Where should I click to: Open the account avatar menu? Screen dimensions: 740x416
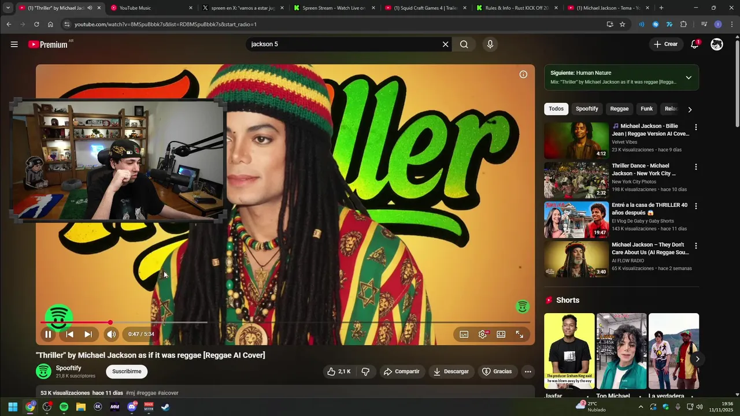(717, 44)
